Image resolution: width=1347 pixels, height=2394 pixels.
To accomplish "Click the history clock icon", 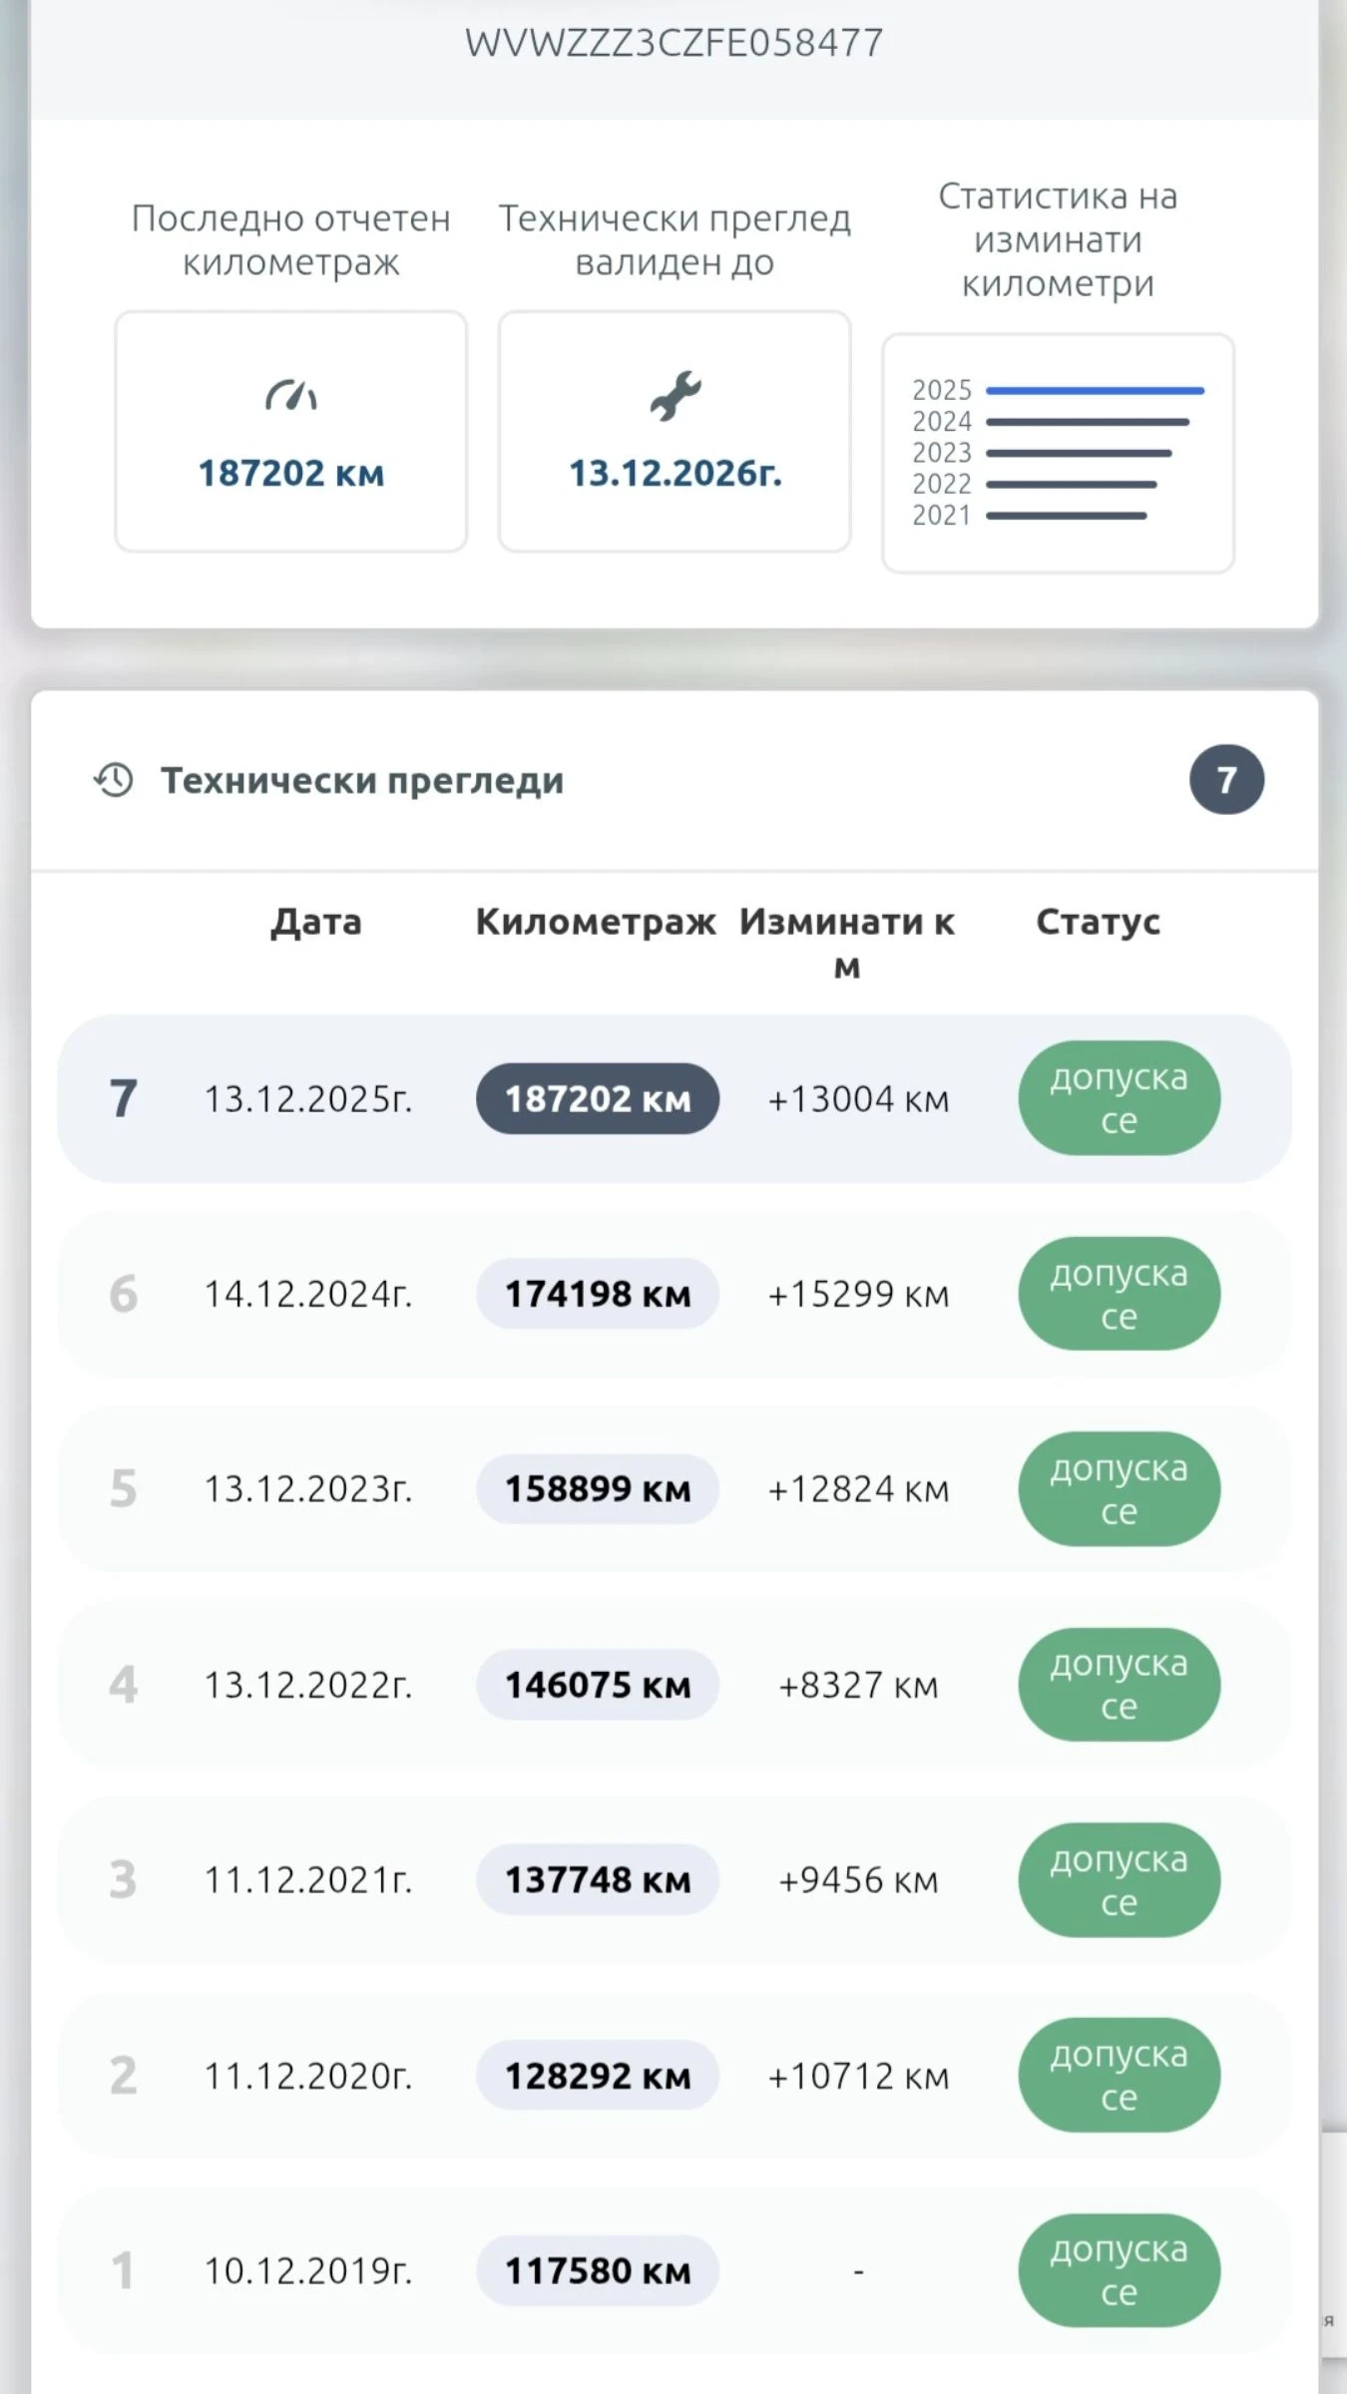I will [114, 780].
